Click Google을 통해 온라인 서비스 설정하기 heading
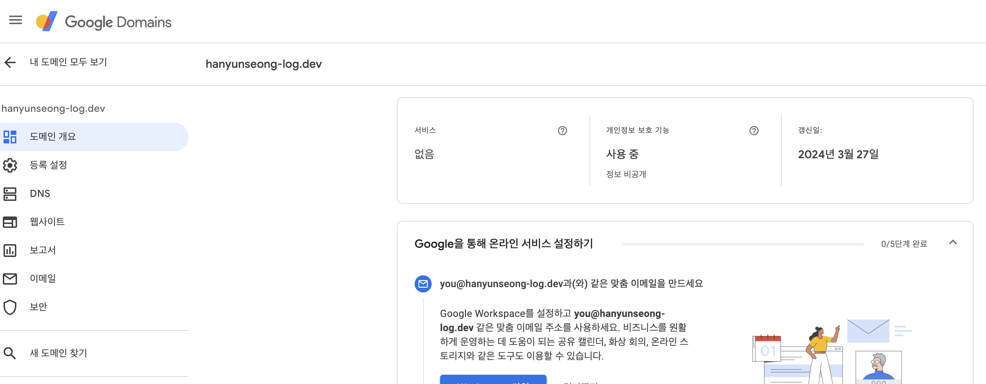This screenshot has height=384, width=986. pyautogui.click(x=503, y=243)
